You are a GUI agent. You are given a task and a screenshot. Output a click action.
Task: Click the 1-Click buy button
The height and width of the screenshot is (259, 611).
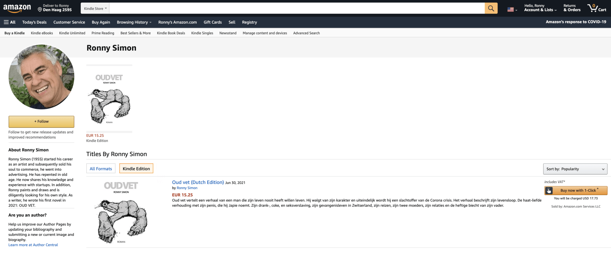click(x=576, y=190)
